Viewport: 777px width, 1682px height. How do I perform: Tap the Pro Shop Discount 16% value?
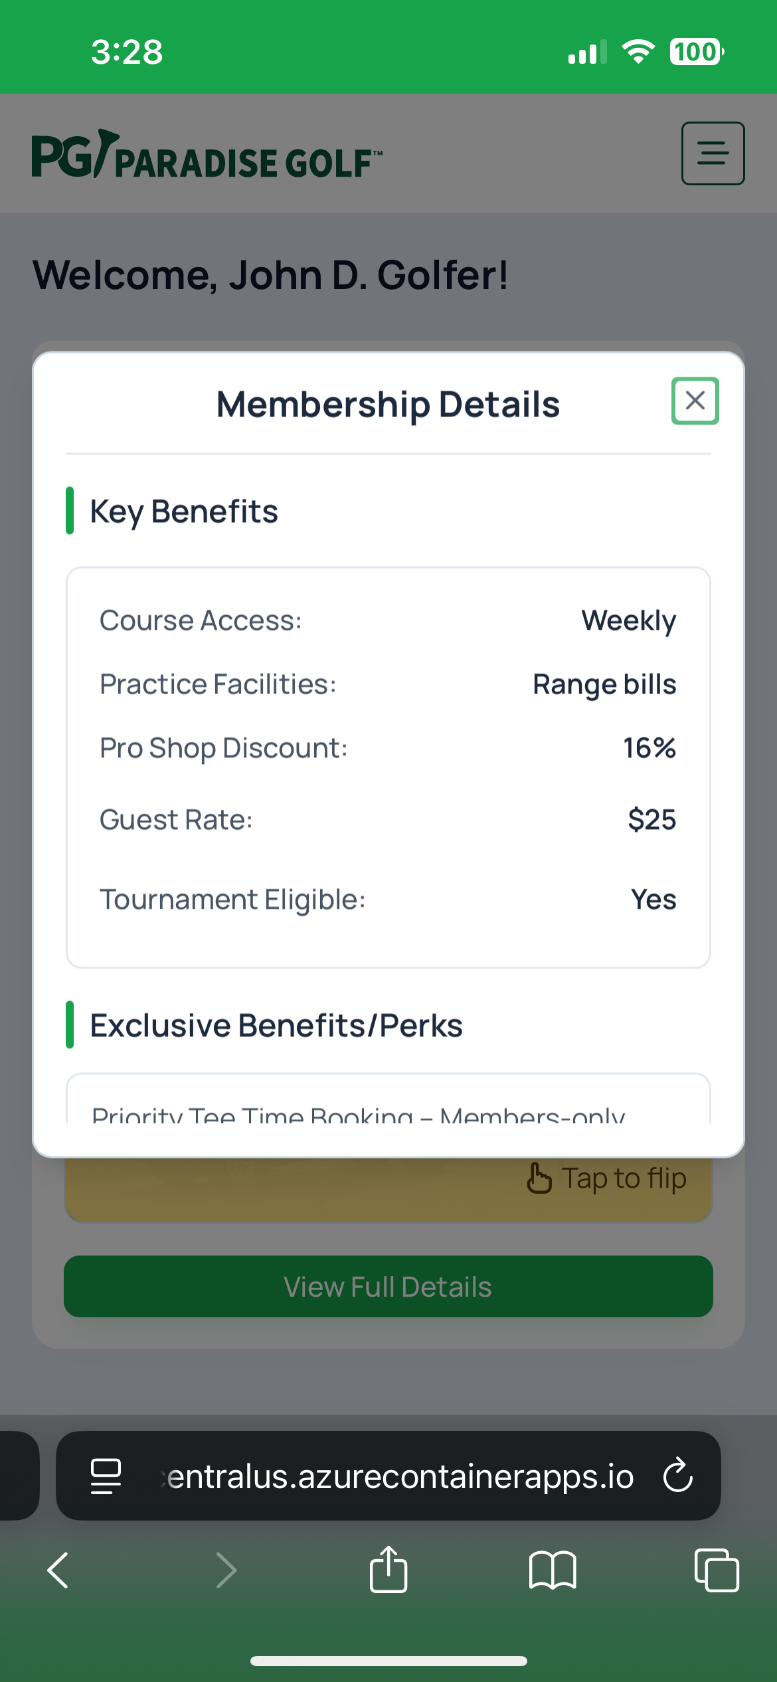pyautogui.click(x=649, y=748)
